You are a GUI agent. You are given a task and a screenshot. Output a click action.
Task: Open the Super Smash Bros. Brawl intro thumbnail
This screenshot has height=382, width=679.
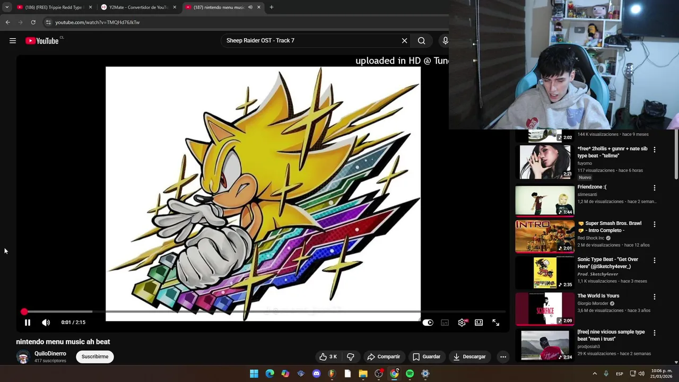click(x=545, y=236)
